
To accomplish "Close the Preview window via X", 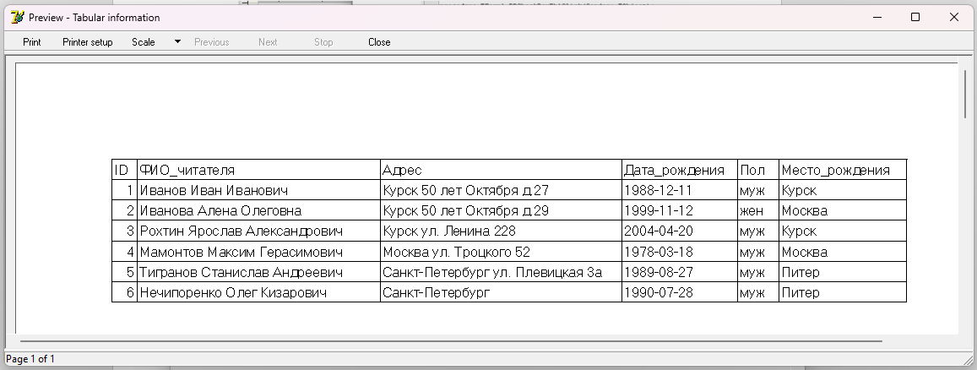I will coord(954,18).
